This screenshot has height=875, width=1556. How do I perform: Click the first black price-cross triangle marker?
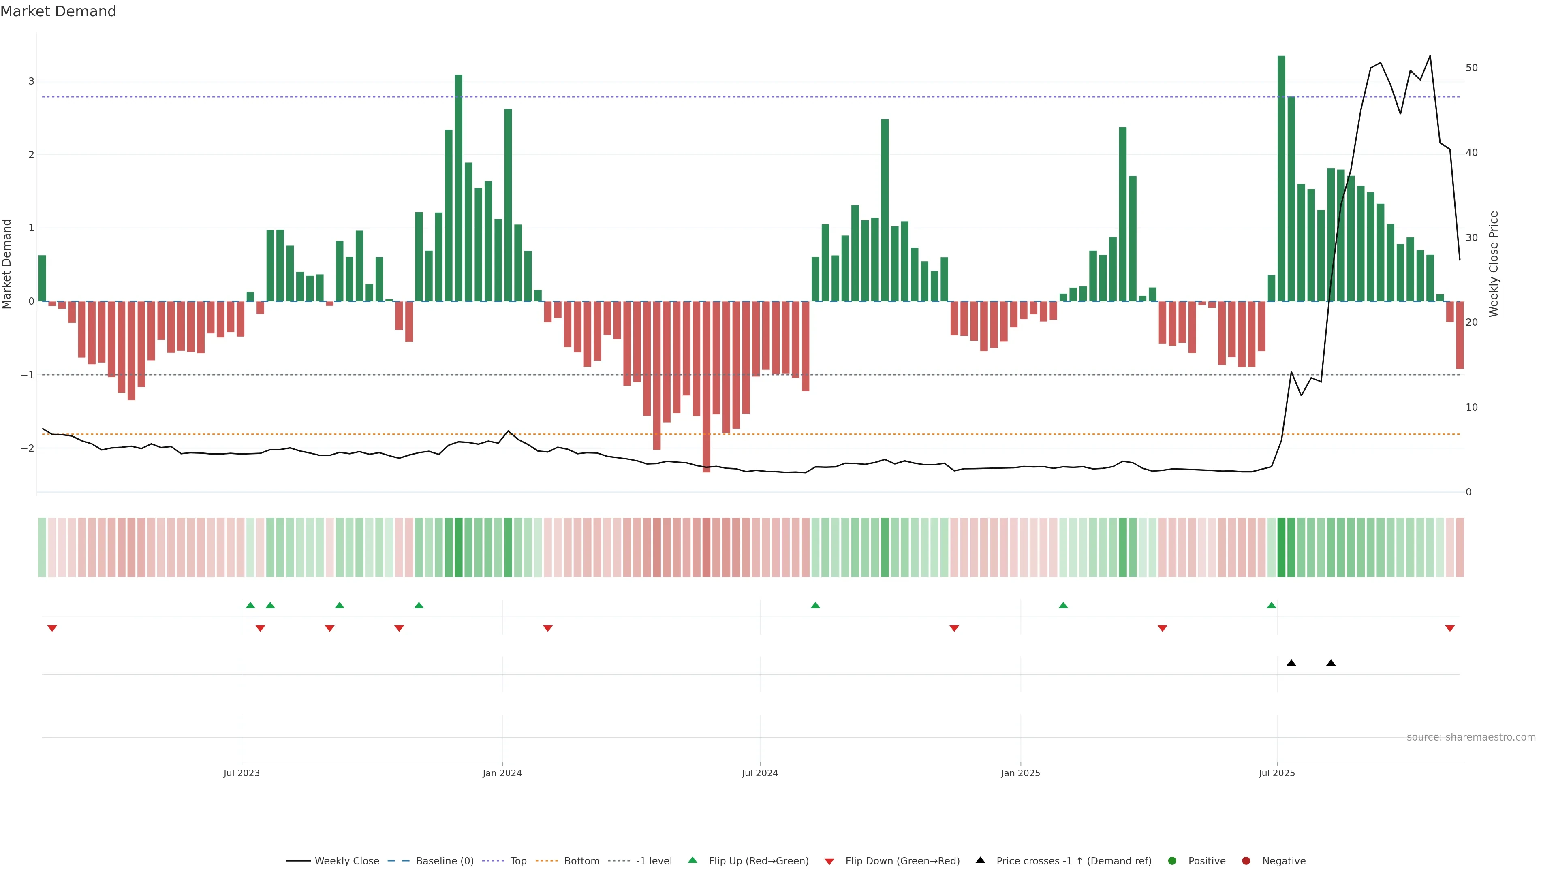click(x=1291, y=663)
